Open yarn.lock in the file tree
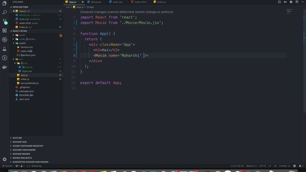The image size is (306, 172). point(24,99)
